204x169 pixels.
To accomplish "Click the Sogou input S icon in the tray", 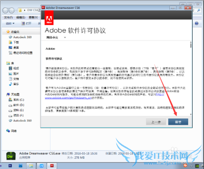I will tap(185, 166).
